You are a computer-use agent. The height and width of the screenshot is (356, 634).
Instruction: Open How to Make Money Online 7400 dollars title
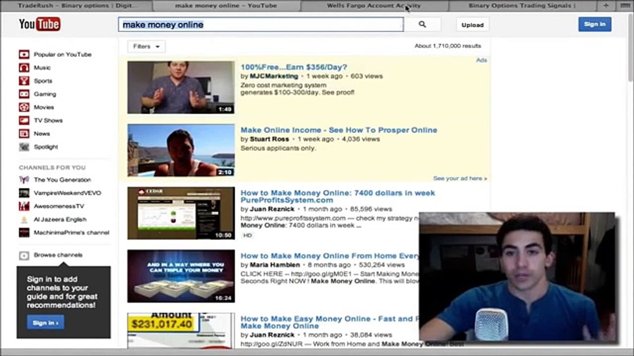tap(338, 196)
